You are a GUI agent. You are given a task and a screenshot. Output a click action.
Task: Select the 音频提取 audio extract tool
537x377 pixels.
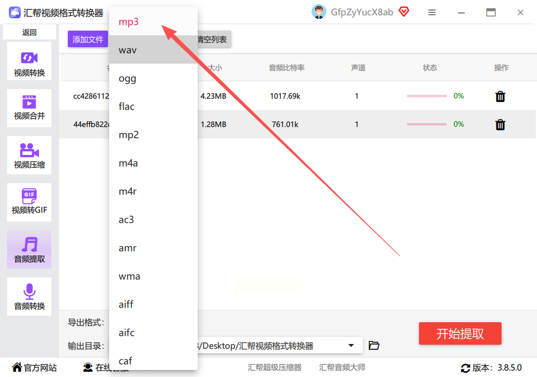pos(29,250)
